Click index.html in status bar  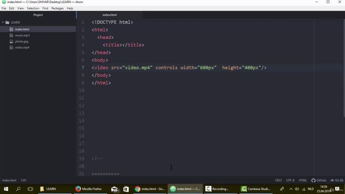(x=9, y=180)
